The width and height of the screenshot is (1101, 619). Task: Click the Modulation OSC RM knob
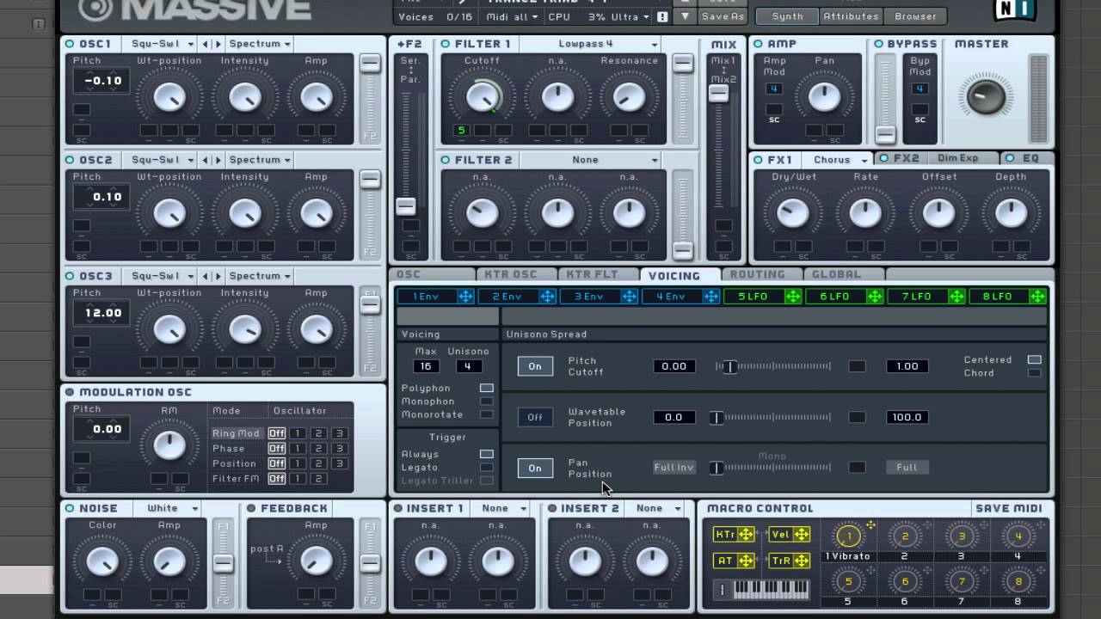point(169,444)
